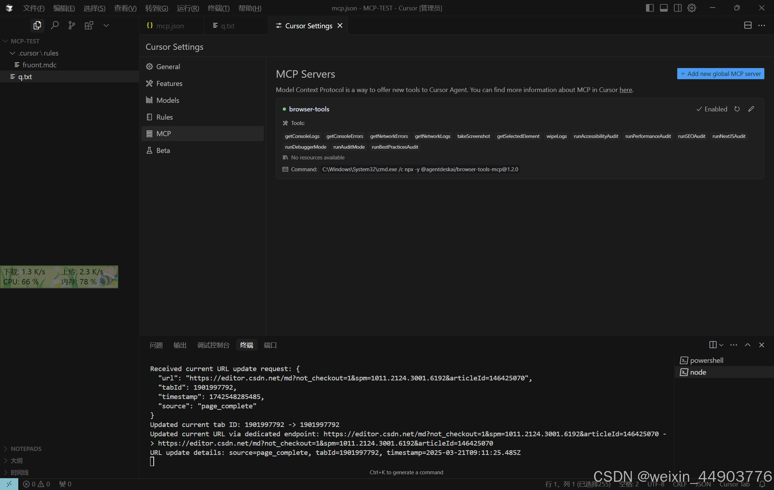
Task: Maximize the terminal panel with the up chevron
Action: tap(747, 345)
